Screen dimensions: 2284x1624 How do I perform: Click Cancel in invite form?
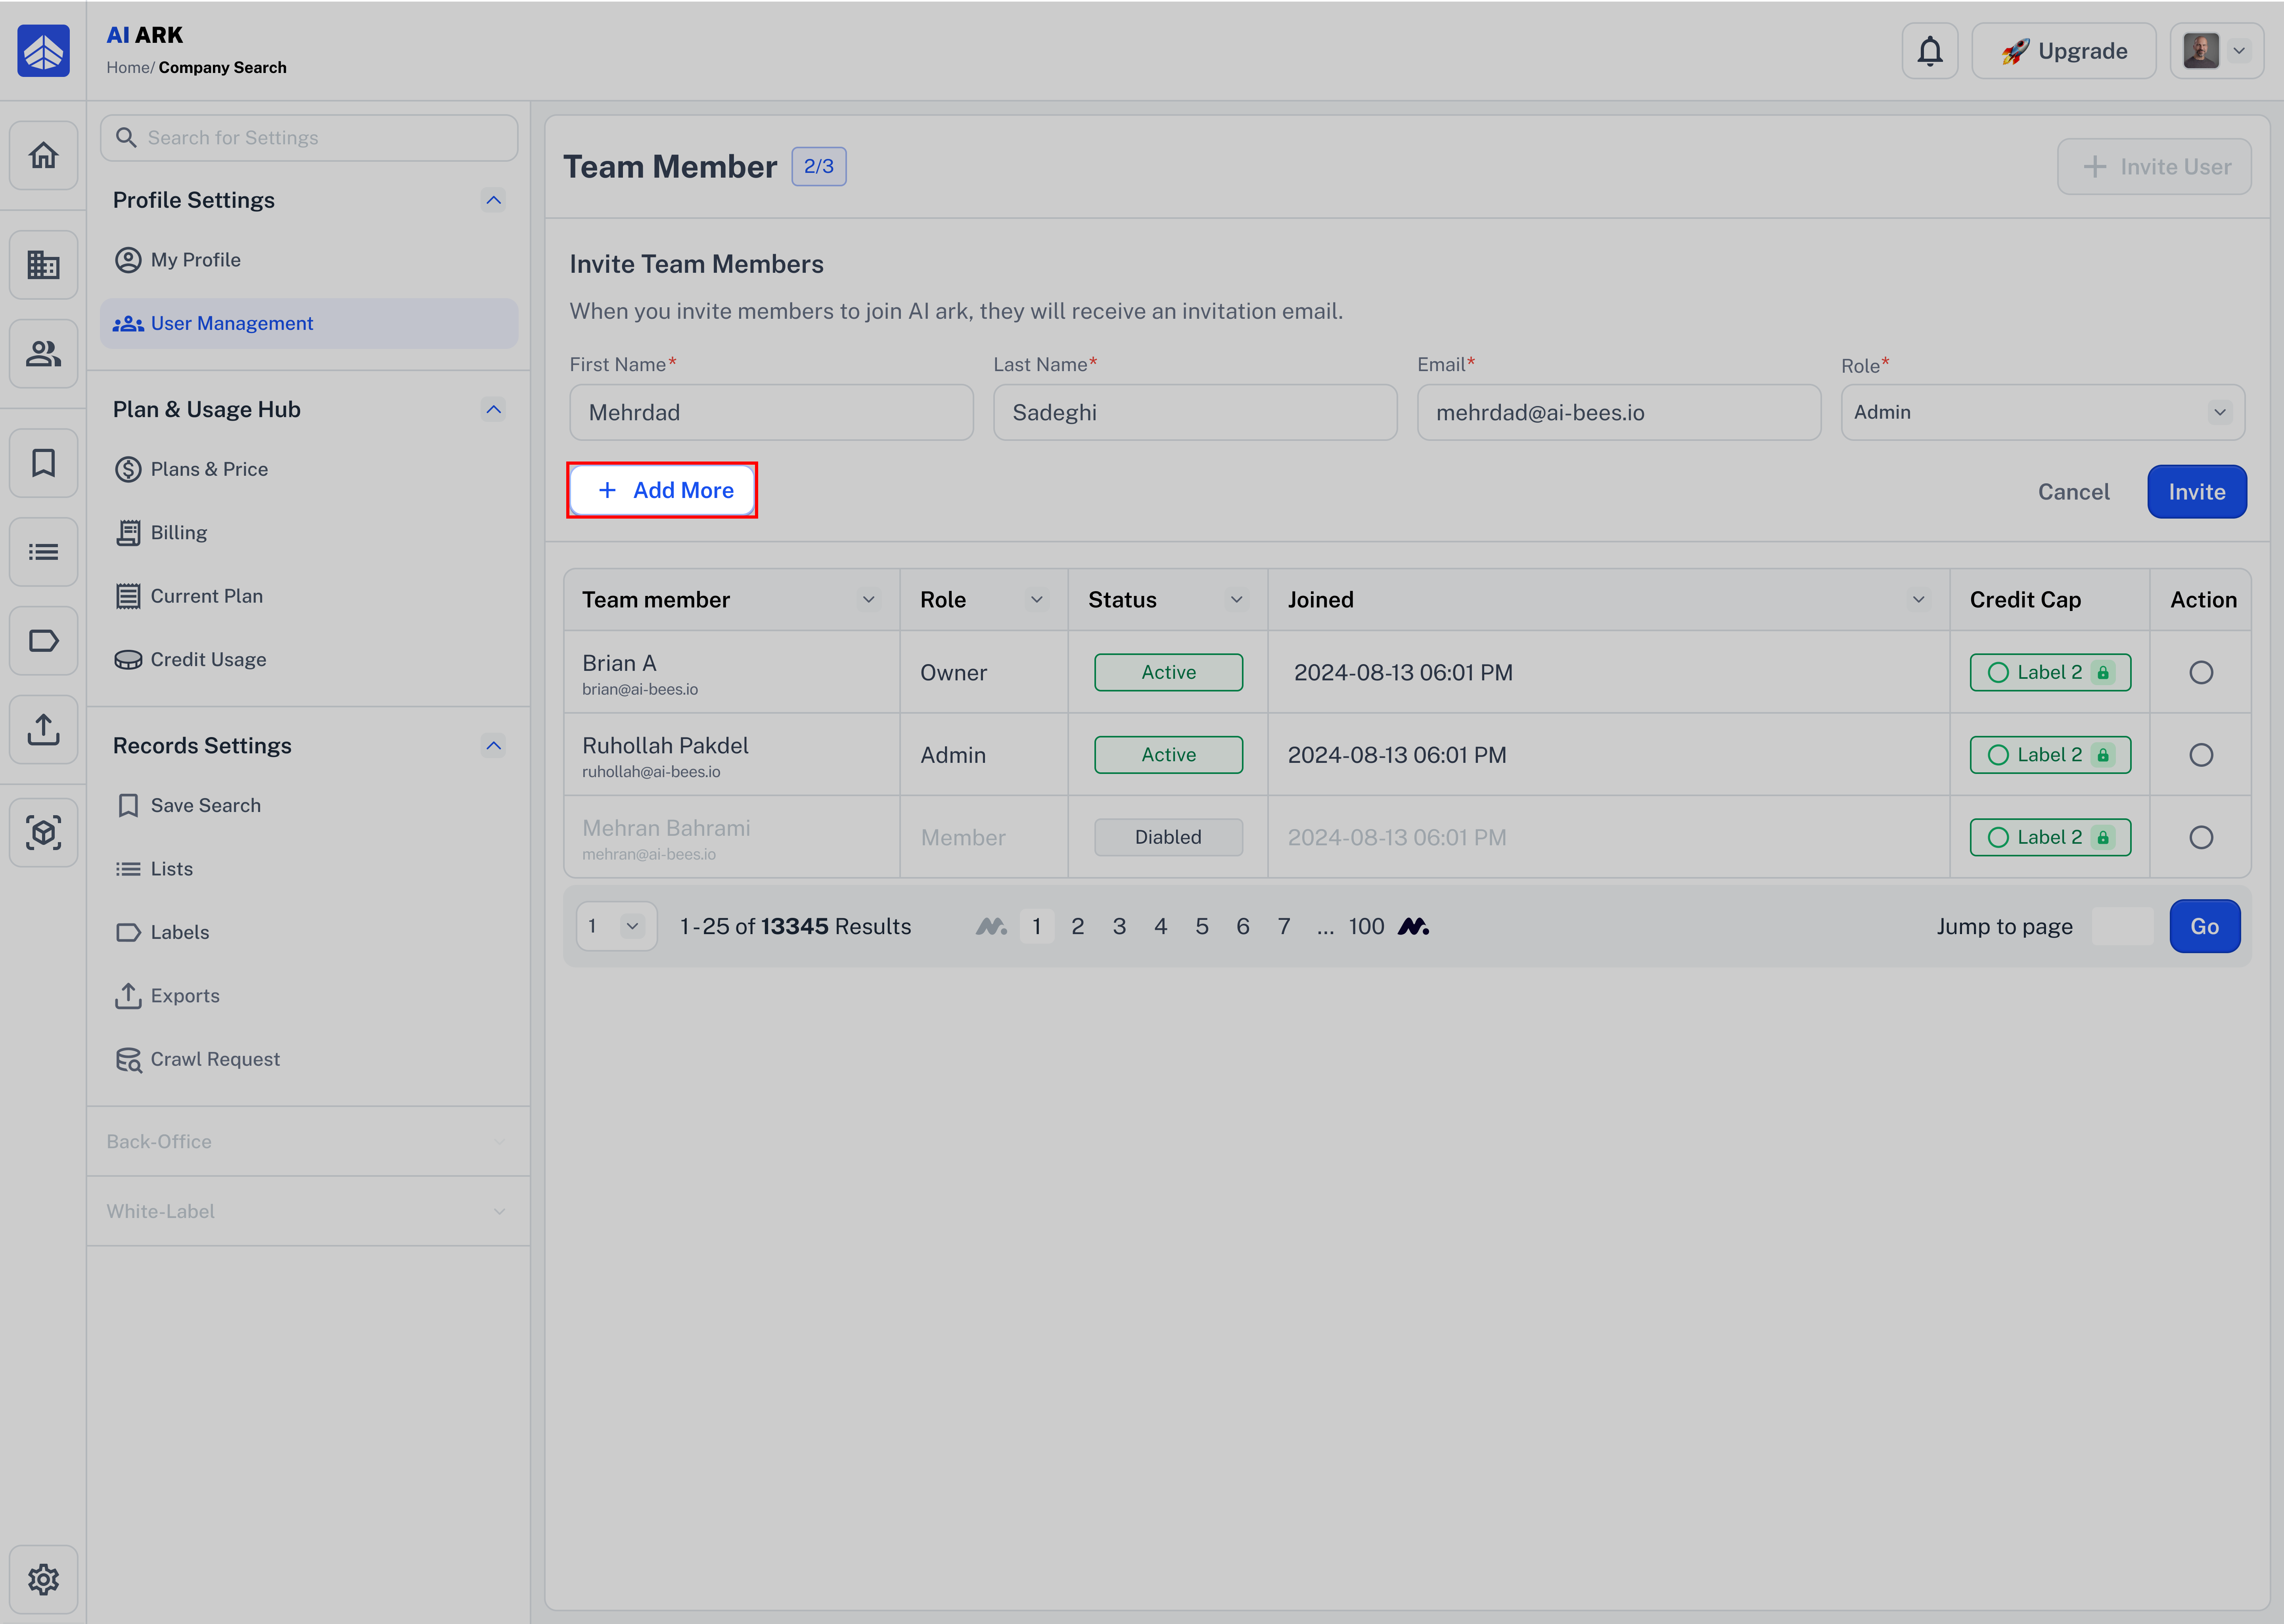[x=2073, y=492]
